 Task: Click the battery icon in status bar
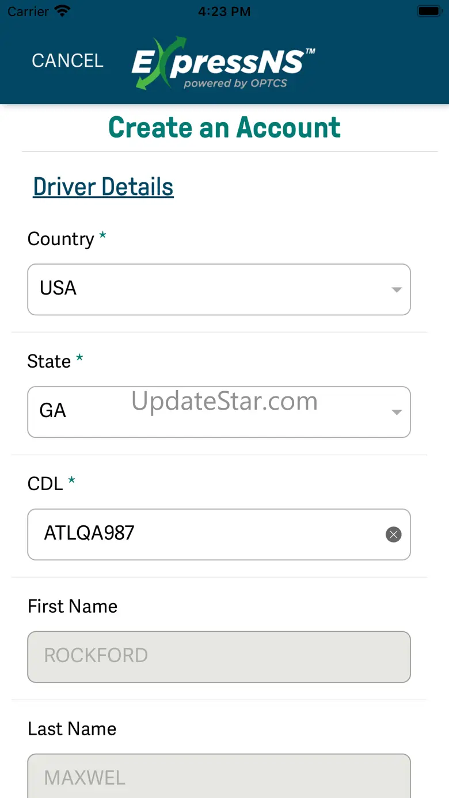pyautogui.click(x=429, y=12)
